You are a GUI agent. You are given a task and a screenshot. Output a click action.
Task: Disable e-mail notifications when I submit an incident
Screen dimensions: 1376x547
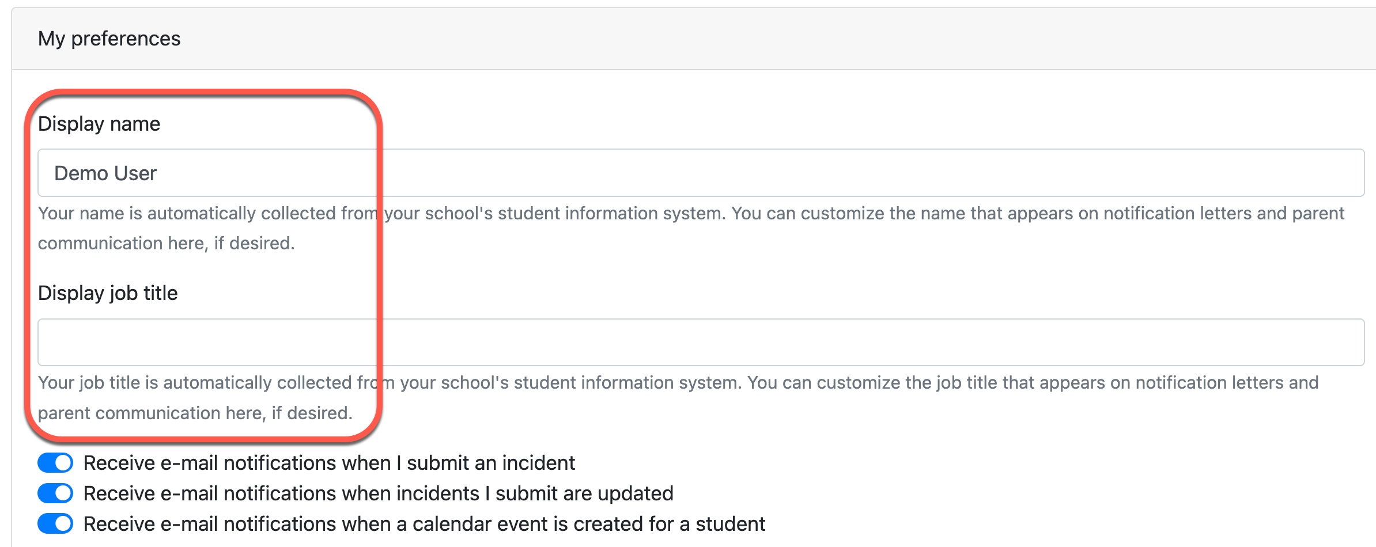click(55, 463)
